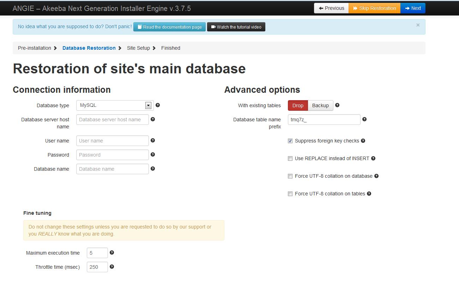This screenshot has width=459, height=298.
Task: Click help icon beside Throttle time
Action: (x=112, y=267)
